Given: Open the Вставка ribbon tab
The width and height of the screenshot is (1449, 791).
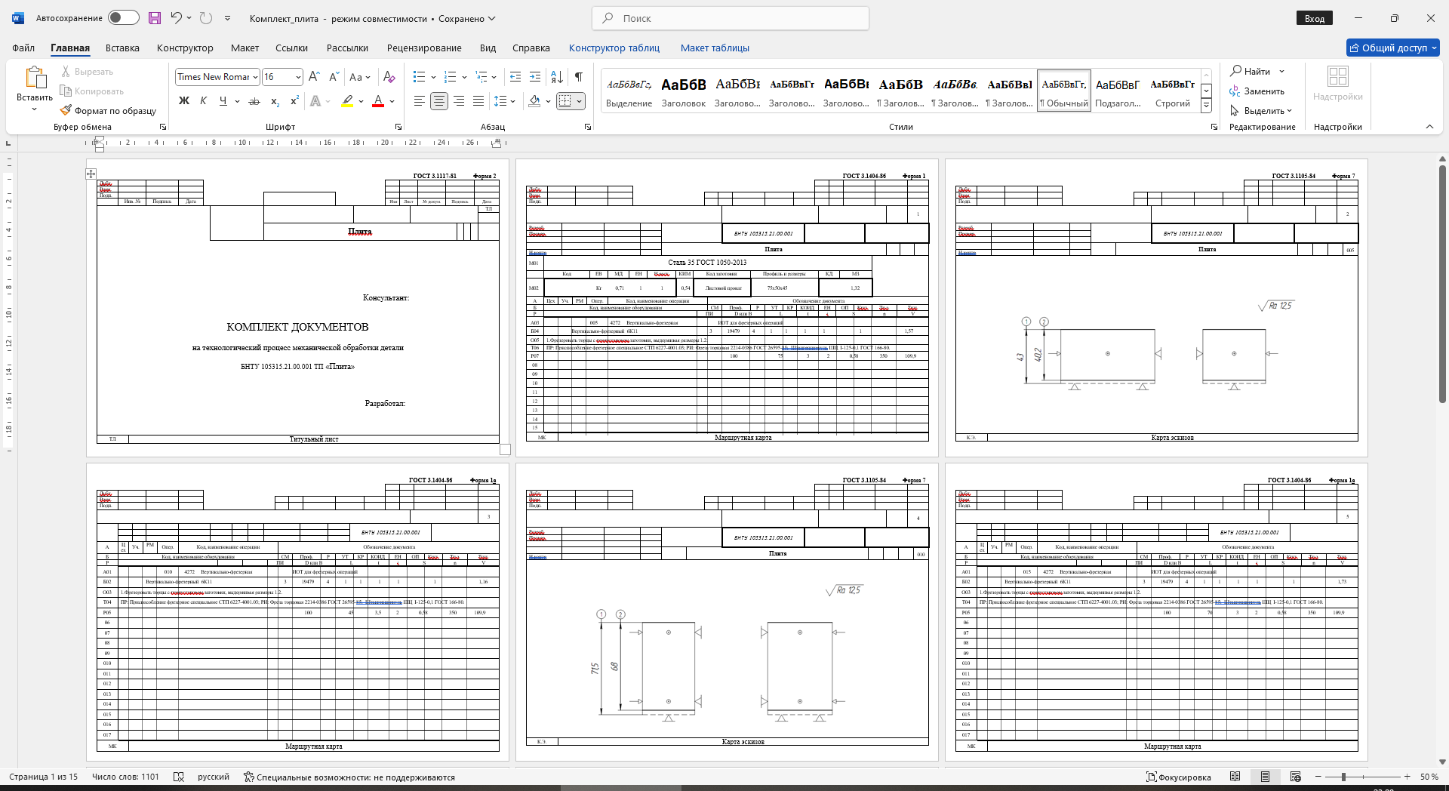Looking at the screenshot, I should pyautogui.click(x=122, y=48).
